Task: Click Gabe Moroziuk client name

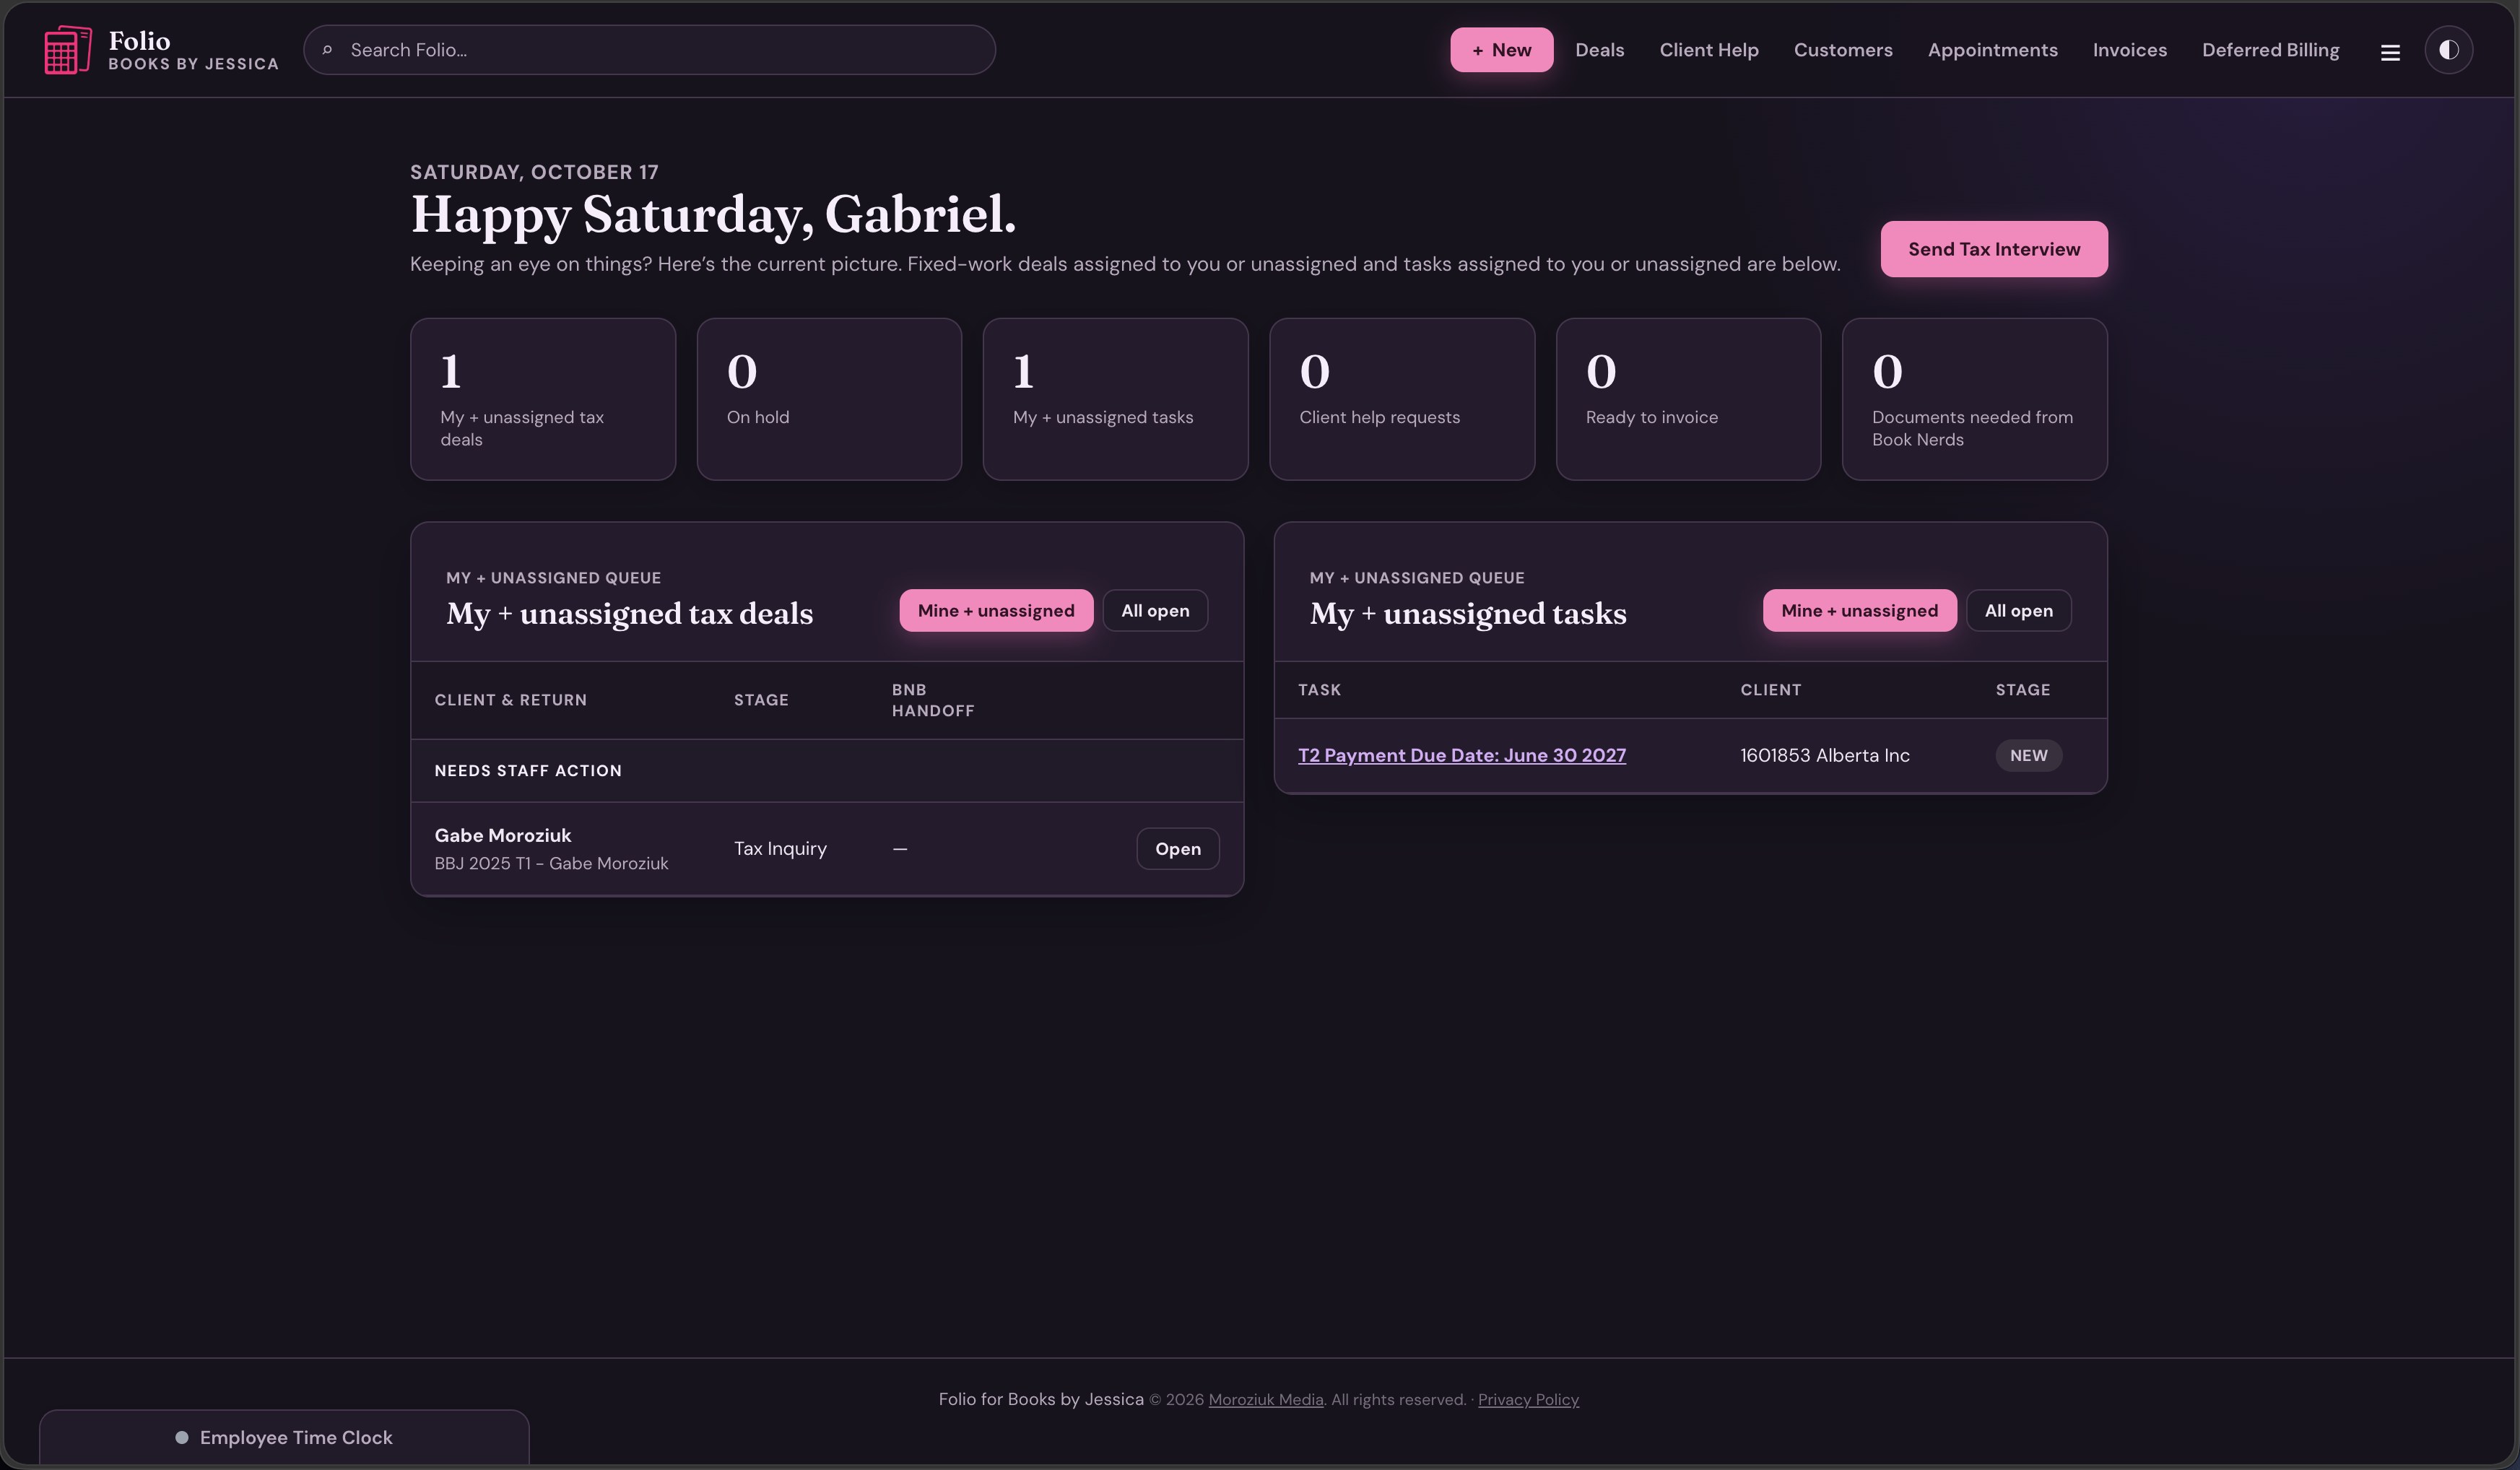Action: pyautogui.click(x=503, y=835)
